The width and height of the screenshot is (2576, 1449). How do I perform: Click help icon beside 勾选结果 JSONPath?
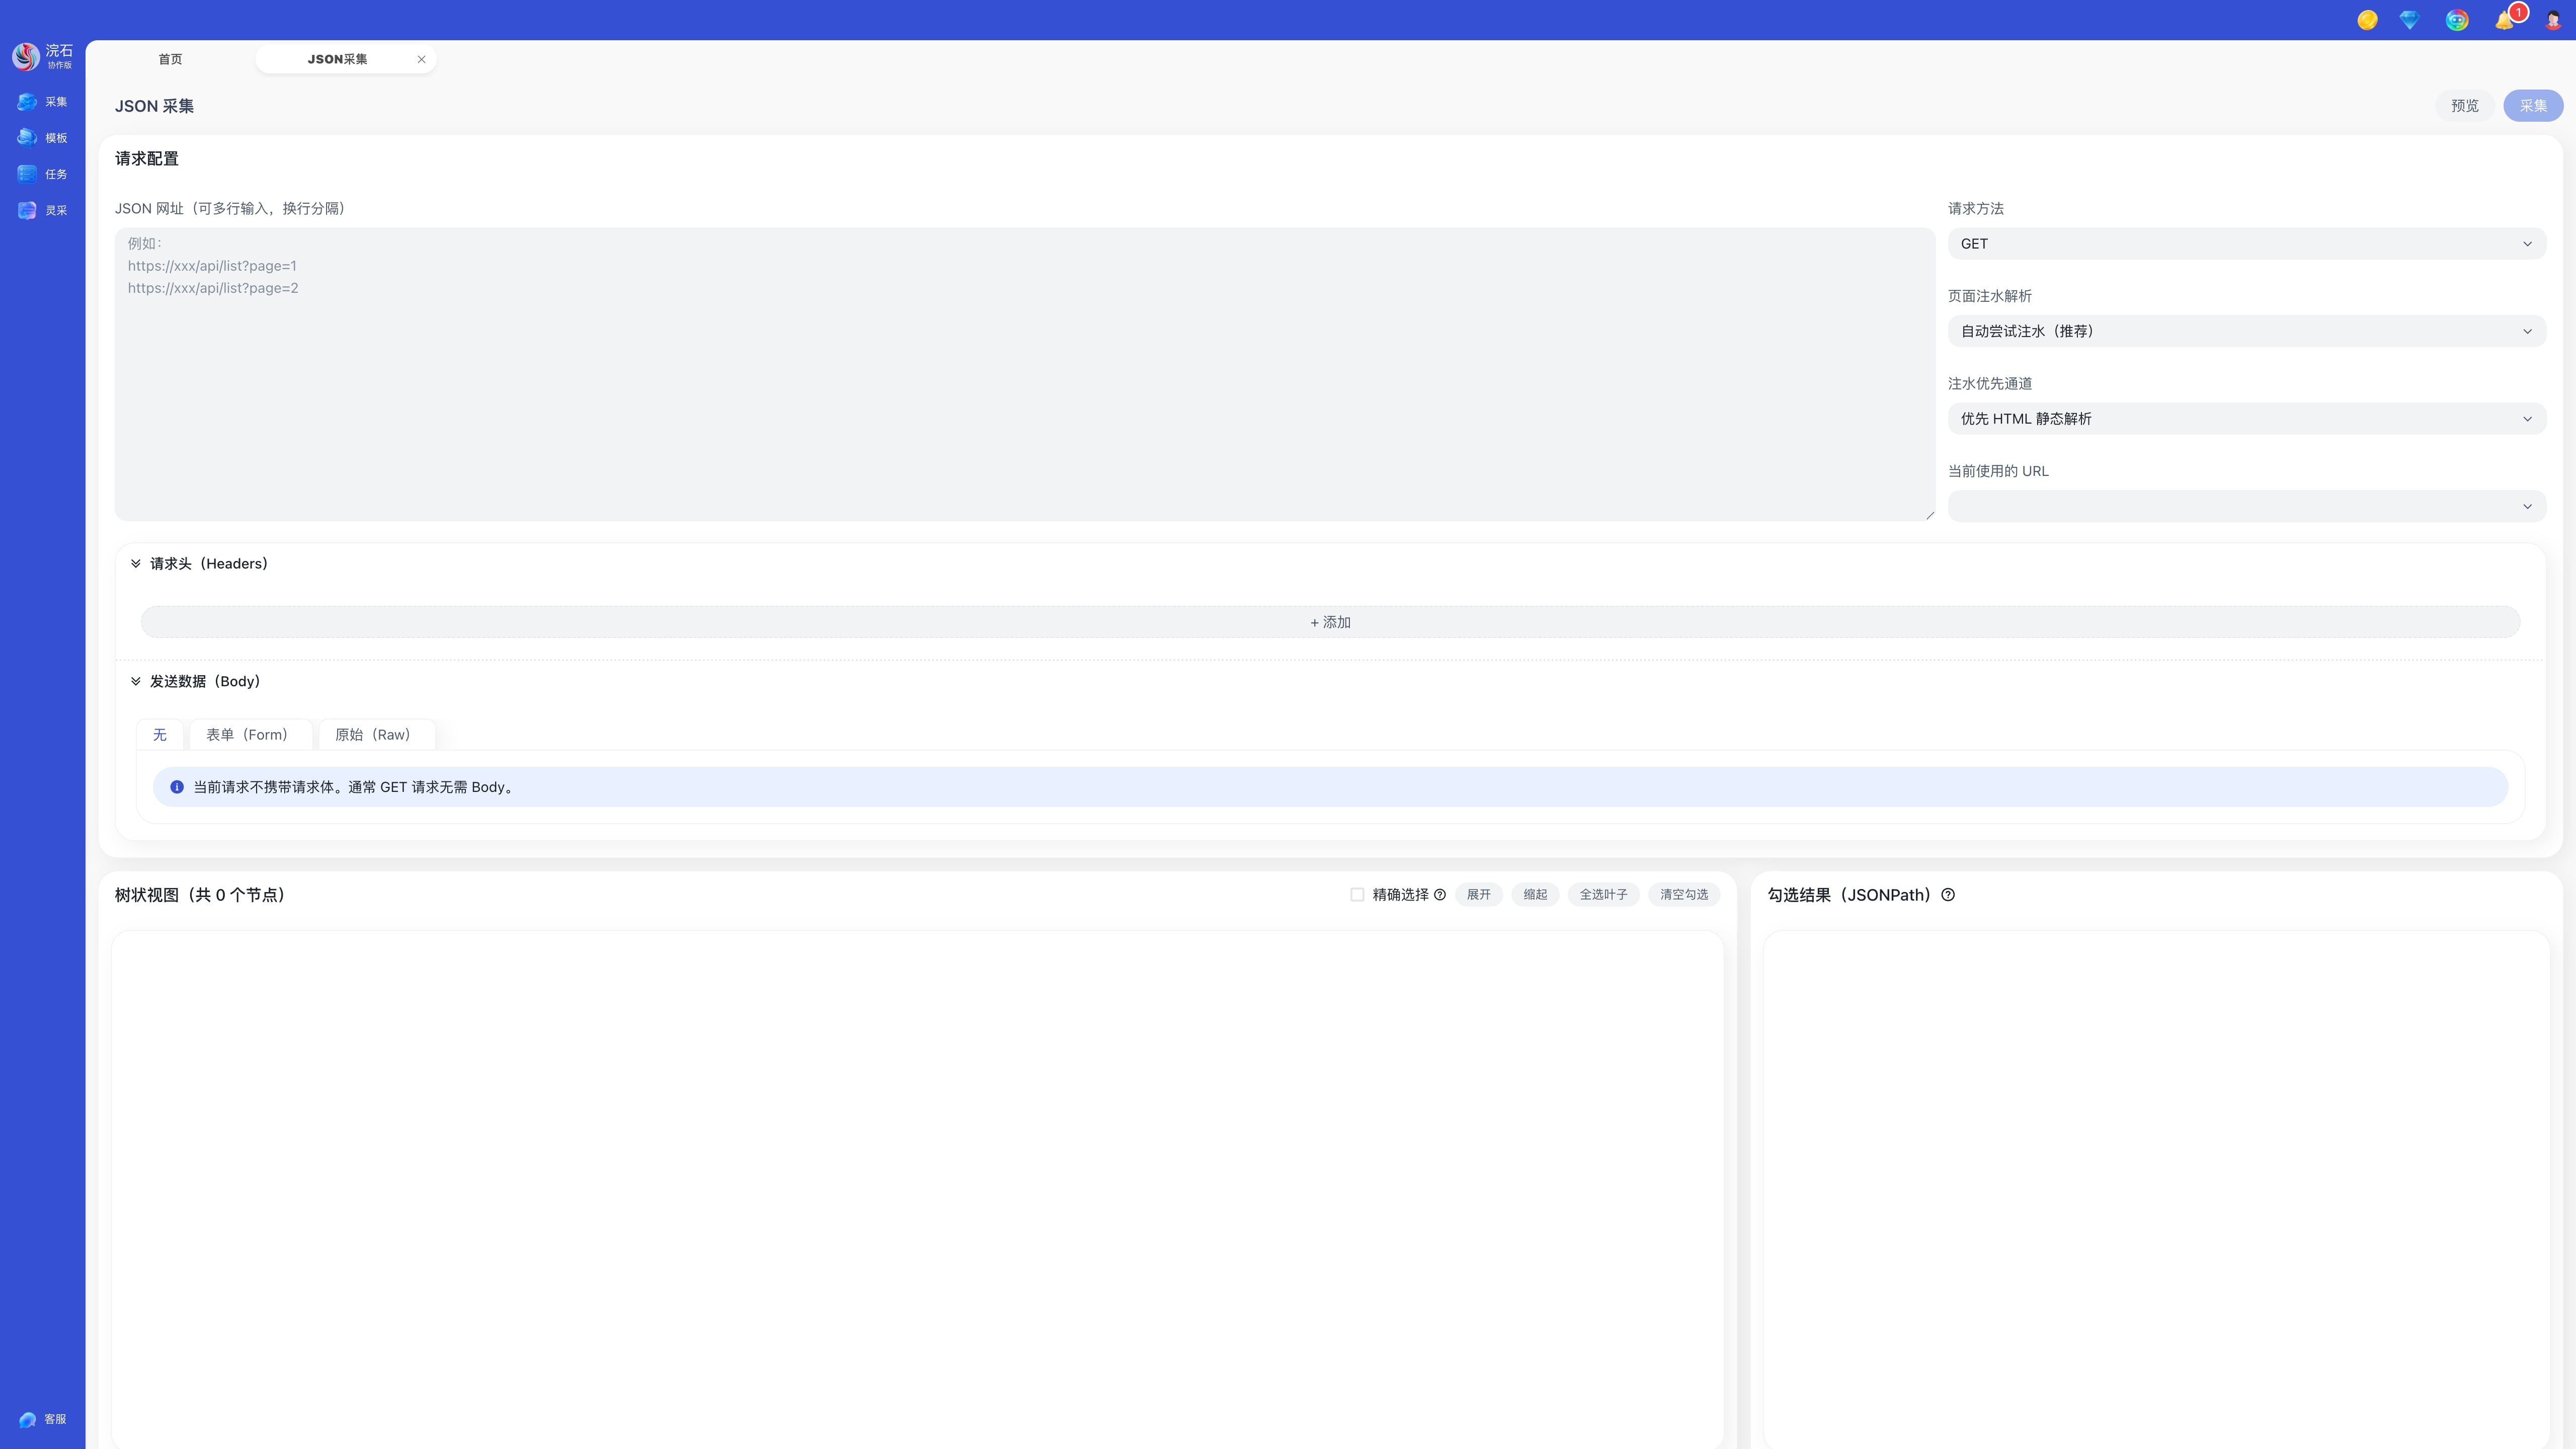[x=1948, y=895]
